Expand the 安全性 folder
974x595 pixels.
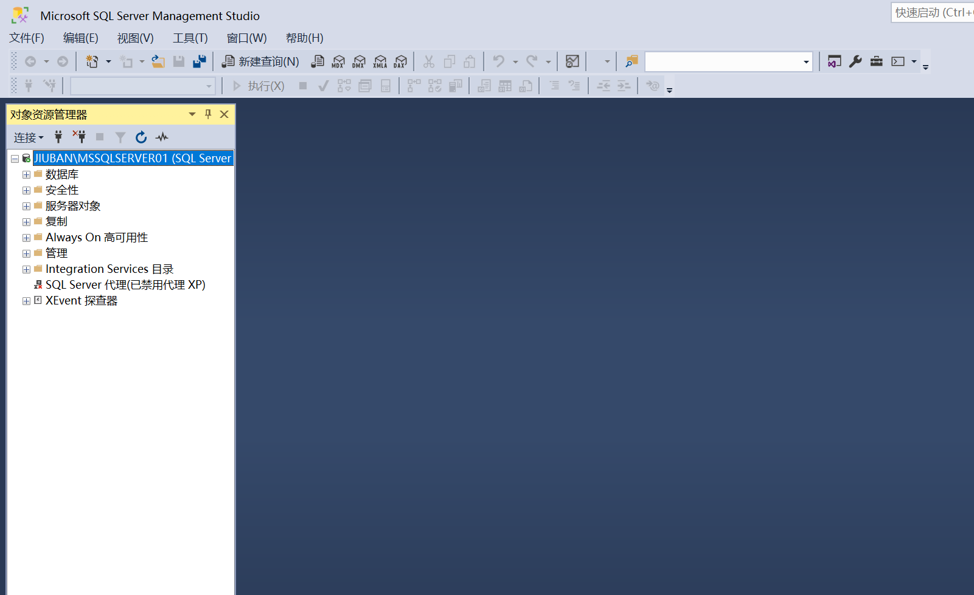26,190
